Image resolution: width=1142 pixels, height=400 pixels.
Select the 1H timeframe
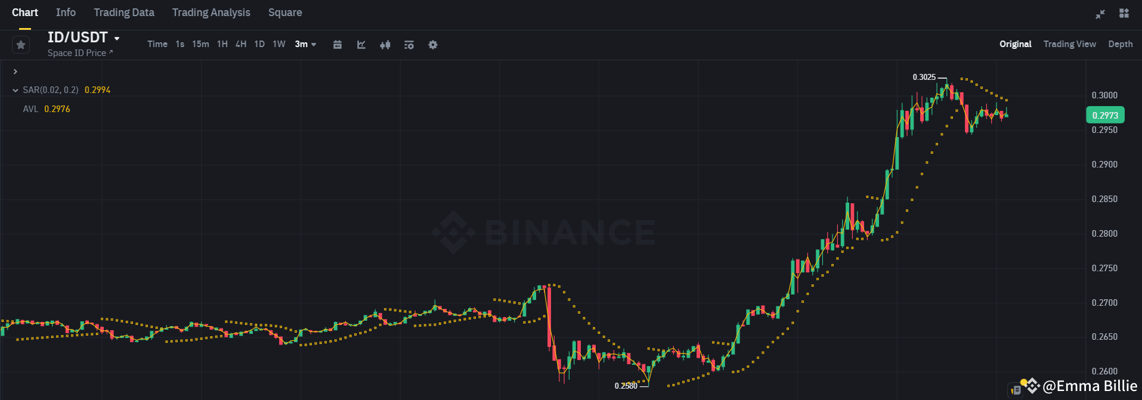point(222,44)
